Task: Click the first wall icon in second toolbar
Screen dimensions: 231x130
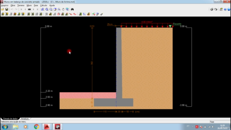Action: [x=3, y=14]
